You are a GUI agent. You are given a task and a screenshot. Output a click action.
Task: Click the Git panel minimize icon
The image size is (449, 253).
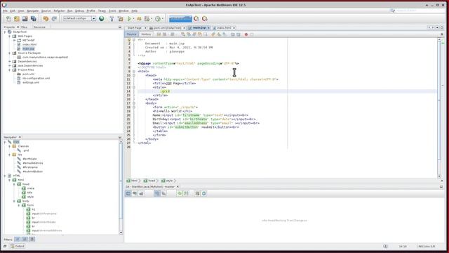(x=441, y=186)
